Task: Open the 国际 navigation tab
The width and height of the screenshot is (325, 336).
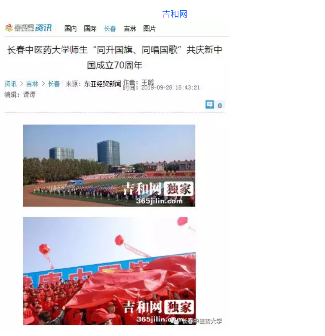Action: point(90,28)
